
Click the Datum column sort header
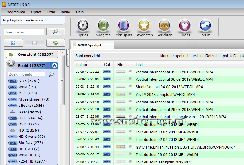87,65
